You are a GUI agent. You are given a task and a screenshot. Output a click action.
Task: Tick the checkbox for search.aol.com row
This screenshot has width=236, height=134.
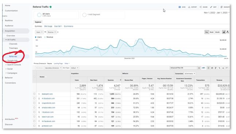pos(34,117)
